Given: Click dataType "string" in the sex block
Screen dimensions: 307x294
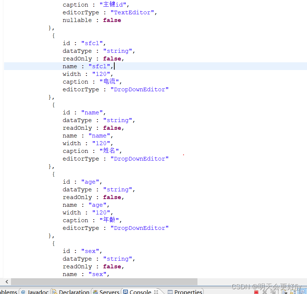Looking at the screenshot, I should tap(118, 259).
